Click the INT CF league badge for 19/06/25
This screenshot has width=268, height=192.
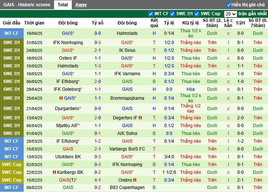point(12,33)
